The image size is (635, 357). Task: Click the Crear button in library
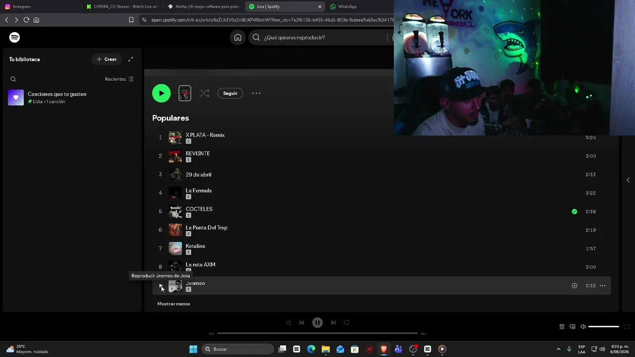click(x=107, y=59)
